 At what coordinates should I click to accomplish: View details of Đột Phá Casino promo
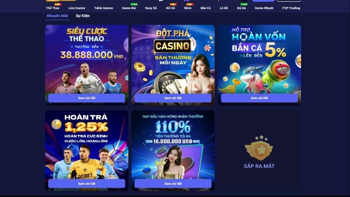click(173, 98)
